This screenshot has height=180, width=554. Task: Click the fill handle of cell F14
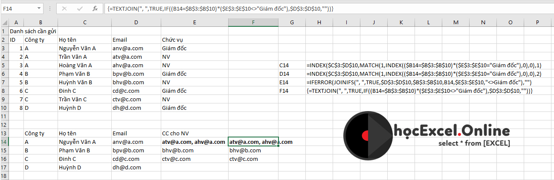coord(278,146)
